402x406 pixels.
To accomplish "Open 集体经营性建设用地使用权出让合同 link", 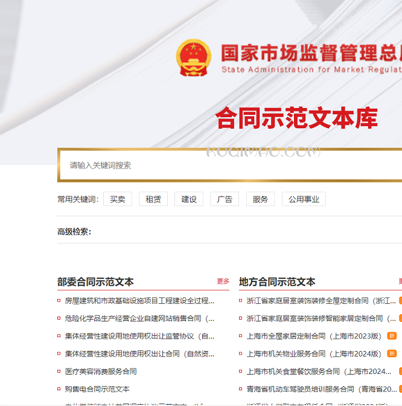I will (139, 353).
